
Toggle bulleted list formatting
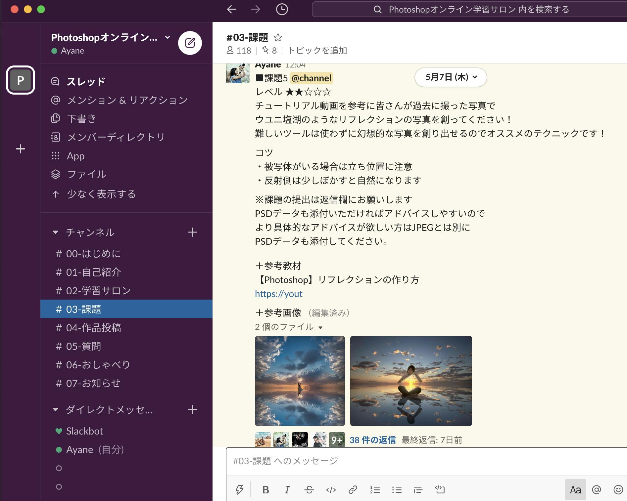point(397,490)
